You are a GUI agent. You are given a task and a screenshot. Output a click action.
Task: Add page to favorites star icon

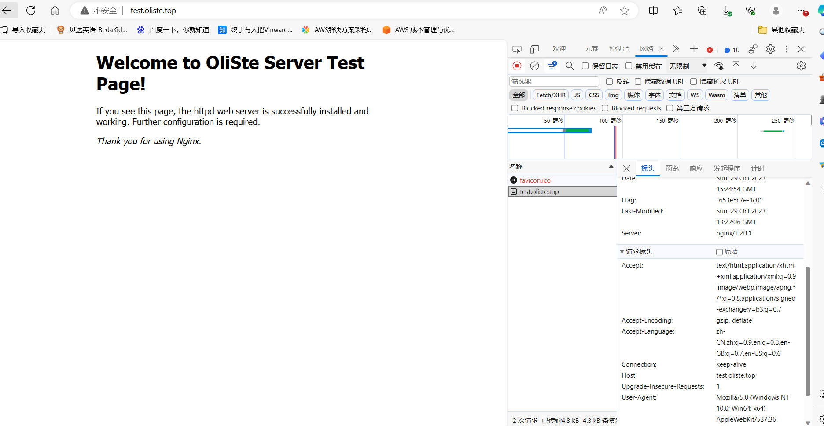624,11
